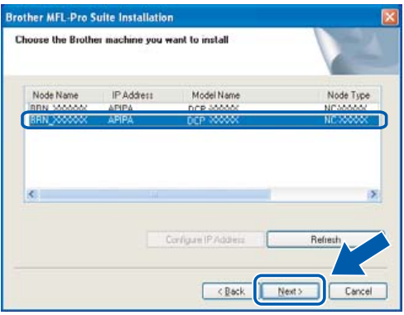Select the first unhighlighted BRN row
Image resolution: width=404 pixels, height=315 pixels.
coord(204,108)
